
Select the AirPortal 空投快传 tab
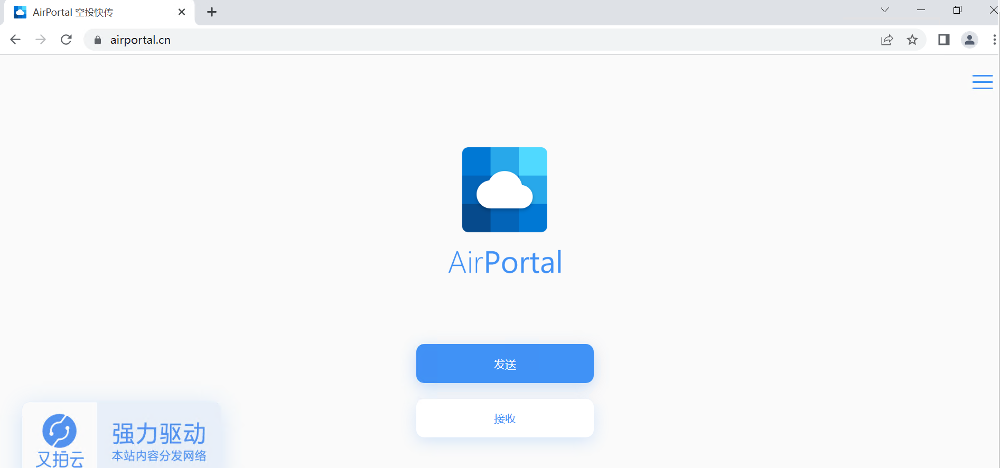click(99, 12)
